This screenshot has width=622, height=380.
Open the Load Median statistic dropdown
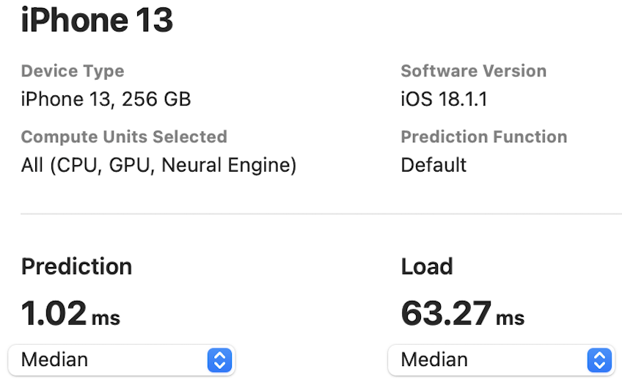click(x=502, y=359)
